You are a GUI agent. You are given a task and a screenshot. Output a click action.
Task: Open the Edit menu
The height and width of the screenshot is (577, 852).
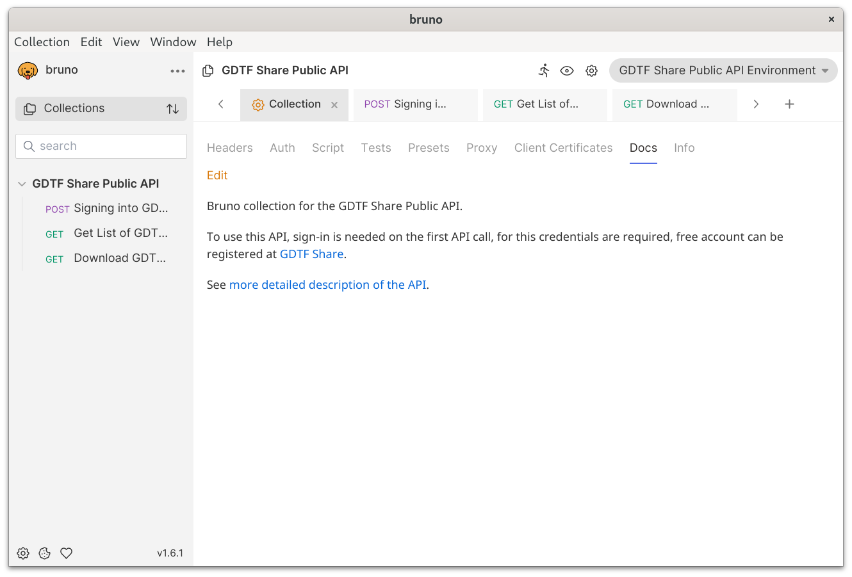click(91, 42)
